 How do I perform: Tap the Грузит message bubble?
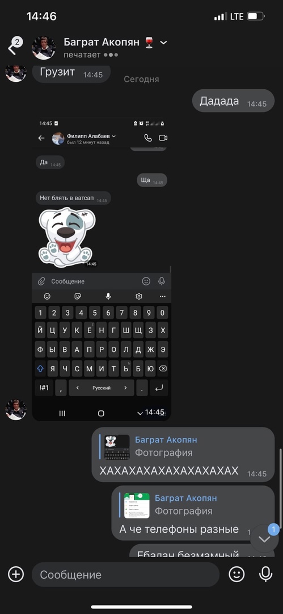coord(71,73)
